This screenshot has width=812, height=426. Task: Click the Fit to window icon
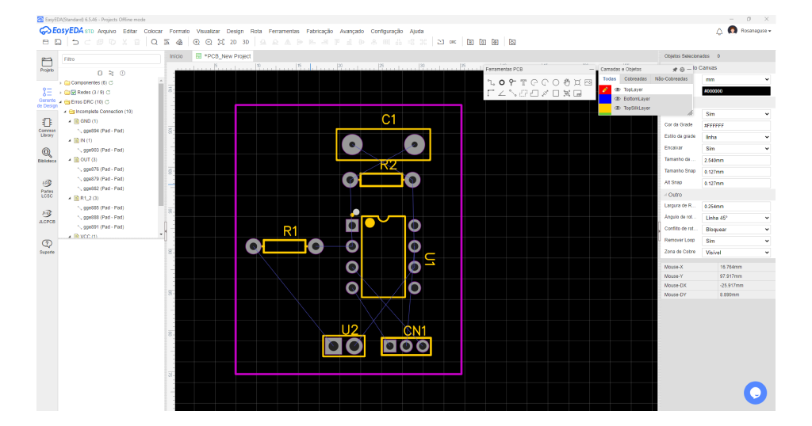[x=221, y=42]
